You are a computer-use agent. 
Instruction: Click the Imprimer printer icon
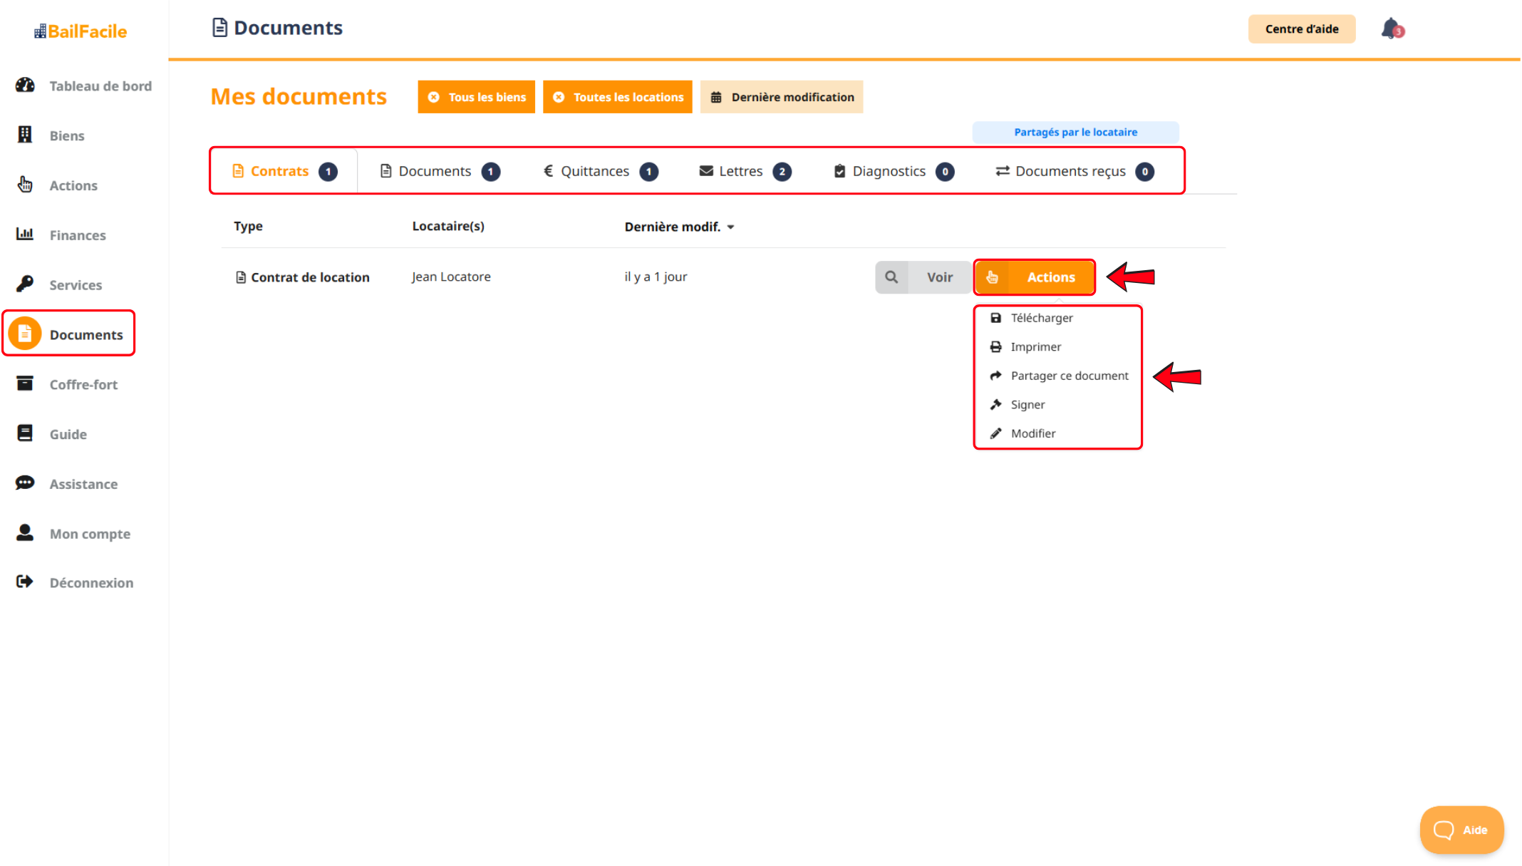coord(995,347)
